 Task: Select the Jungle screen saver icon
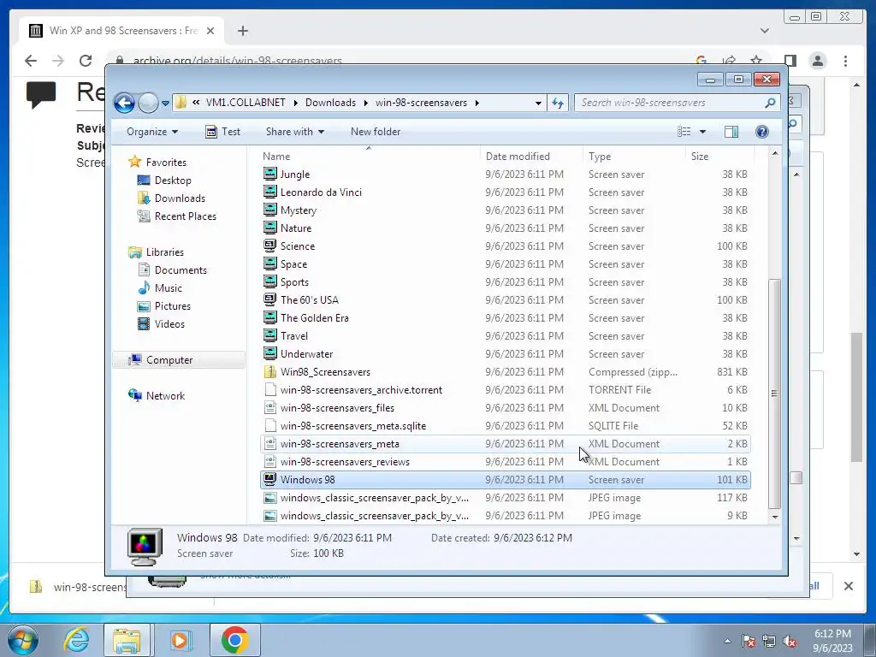(269, 175)
